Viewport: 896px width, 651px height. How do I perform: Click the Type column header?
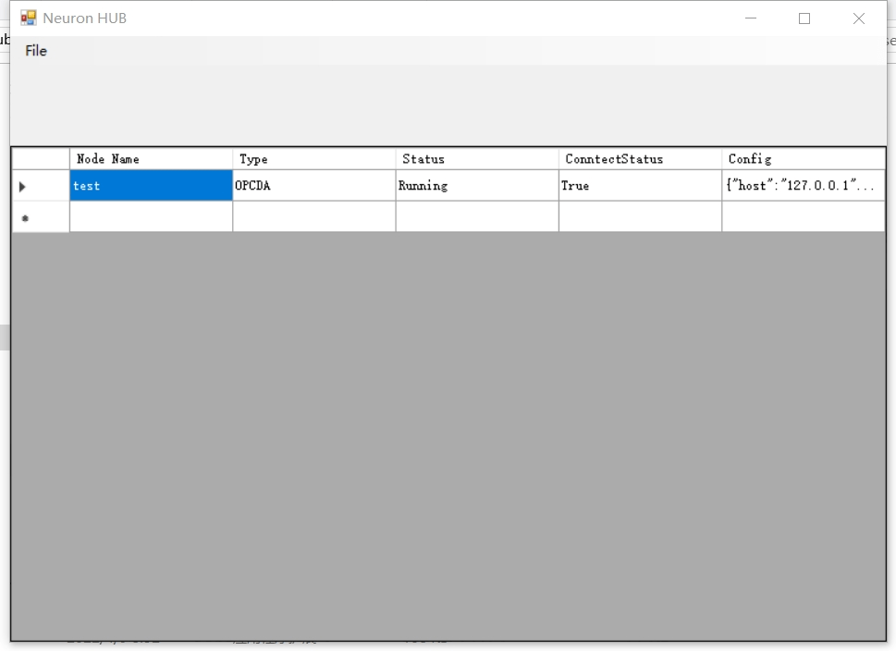click(313, 159)
